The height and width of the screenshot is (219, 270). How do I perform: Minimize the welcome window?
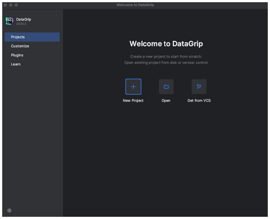(11, 5)
